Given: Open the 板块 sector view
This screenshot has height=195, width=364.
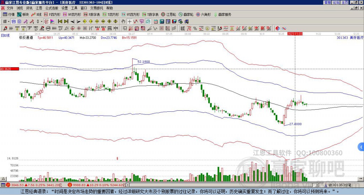Looking at the screenshot, I should click(23, 14).
